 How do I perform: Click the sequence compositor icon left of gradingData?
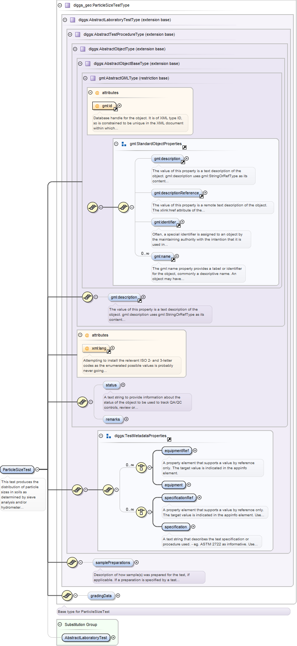[67, 595]
